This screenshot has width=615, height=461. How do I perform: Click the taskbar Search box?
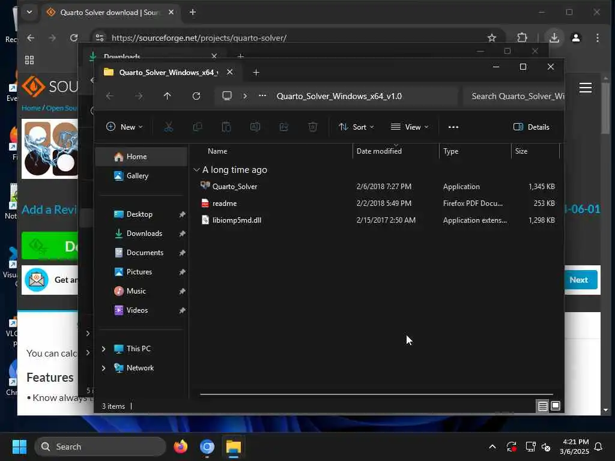point(100,447)
